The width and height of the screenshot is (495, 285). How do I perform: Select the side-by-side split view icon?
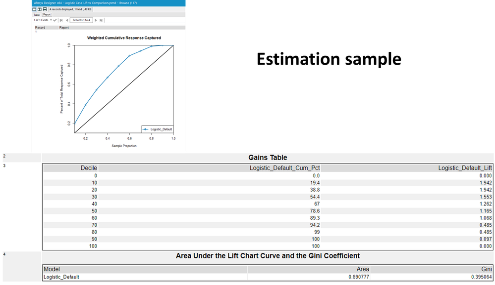pos(40,9)
